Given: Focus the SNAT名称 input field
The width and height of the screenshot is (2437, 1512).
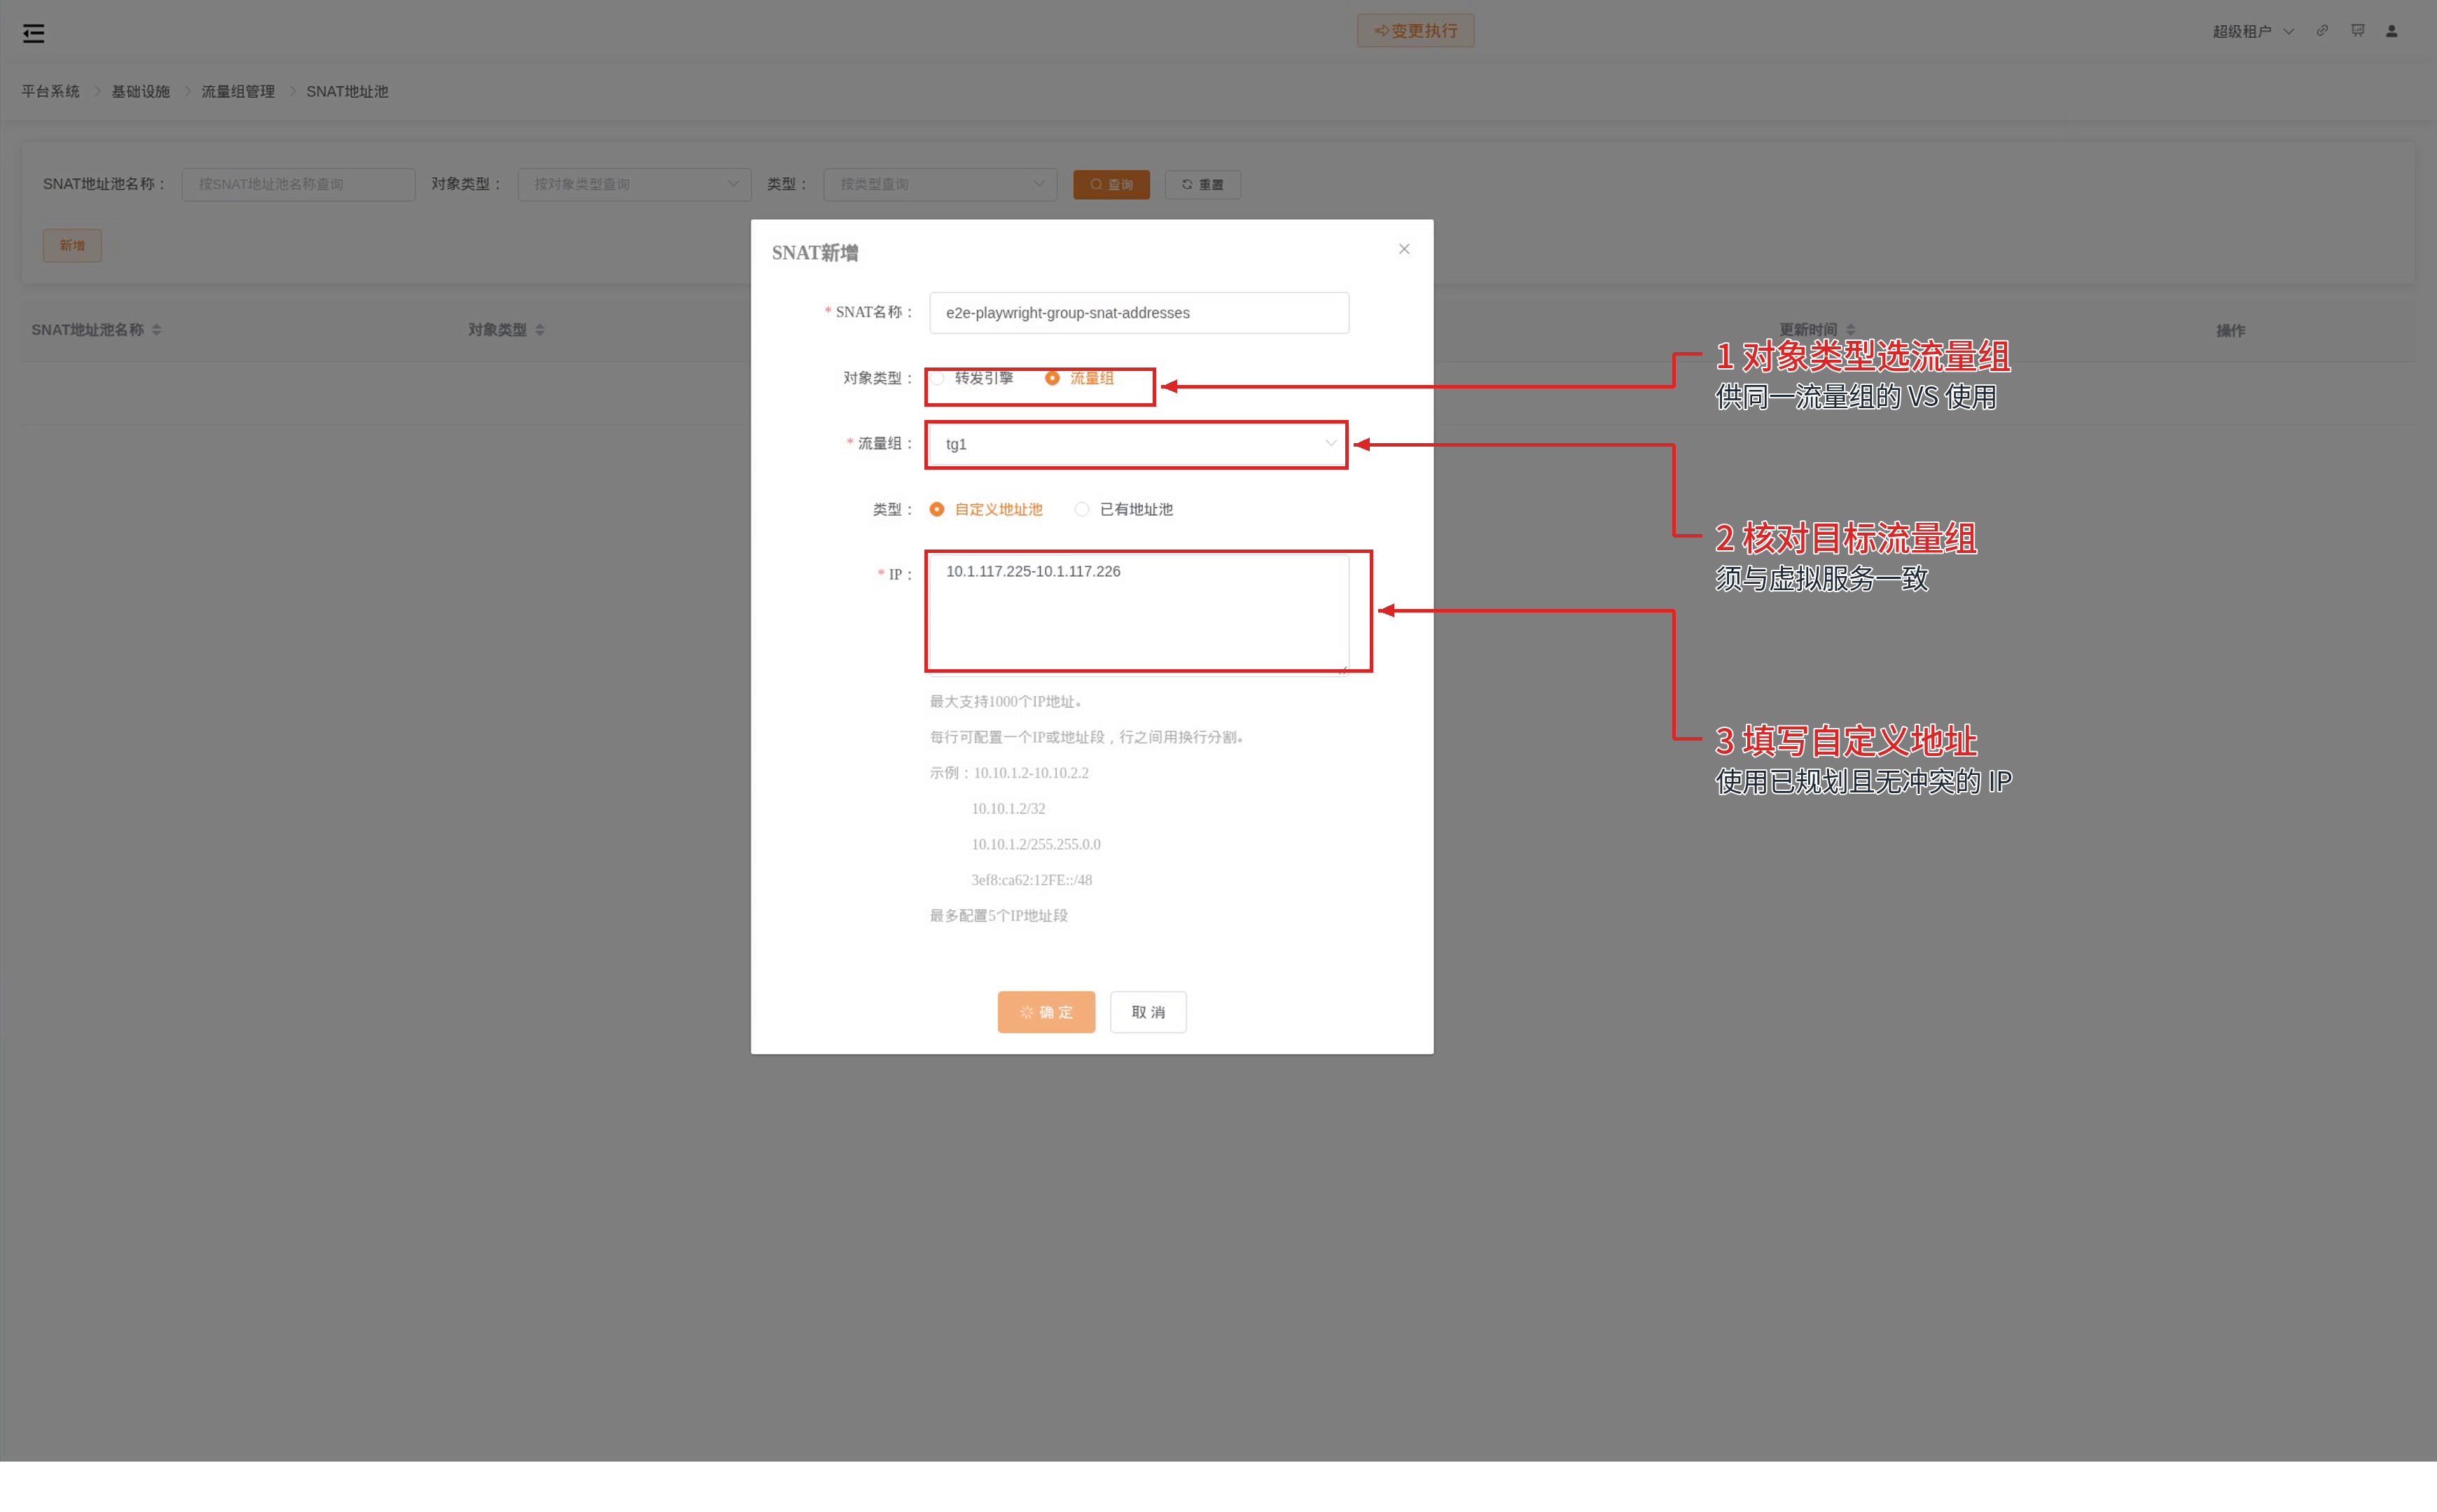Looking at the screenshot, I should (x=1139, y=313).
